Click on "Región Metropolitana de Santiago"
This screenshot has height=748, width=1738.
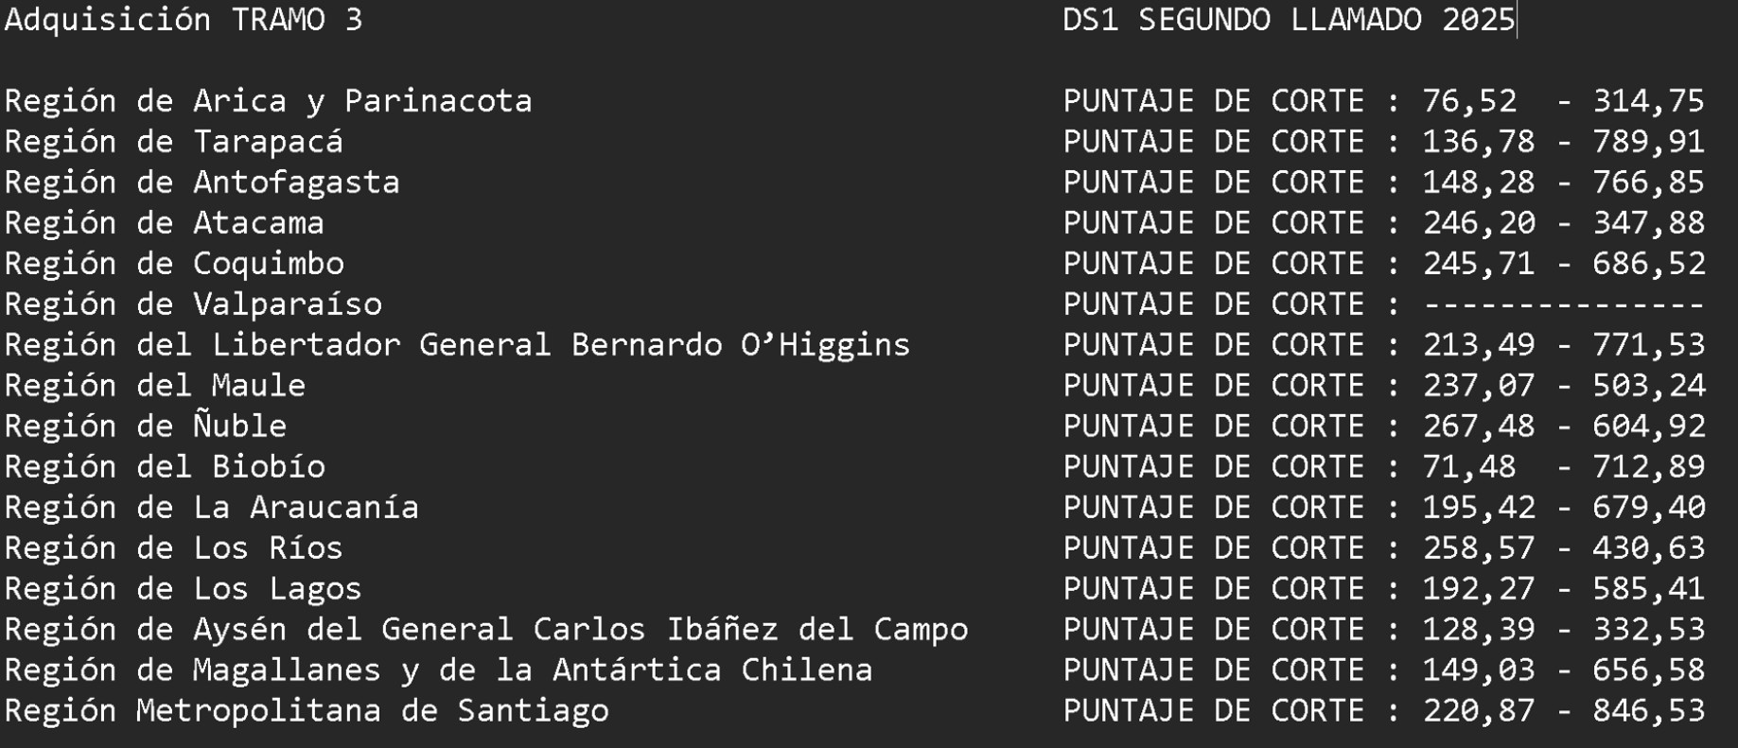[307, 711]
